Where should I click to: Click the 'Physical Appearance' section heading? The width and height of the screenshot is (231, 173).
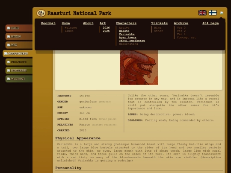78,138
